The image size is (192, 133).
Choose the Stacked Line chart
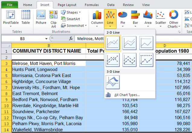coord(130,43)
